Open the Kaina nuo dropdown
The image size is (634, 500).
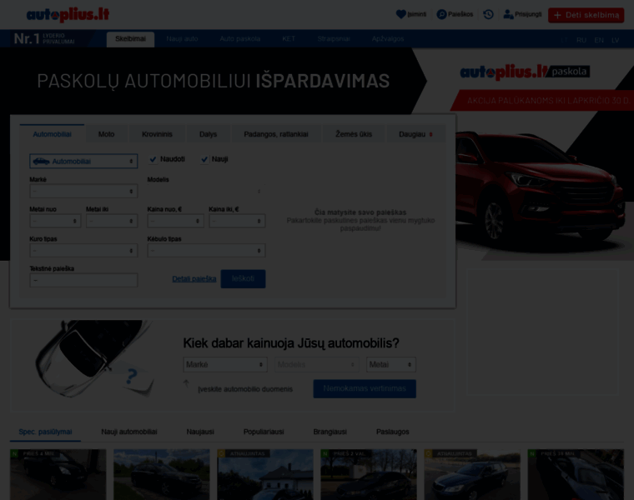(175, 221)
